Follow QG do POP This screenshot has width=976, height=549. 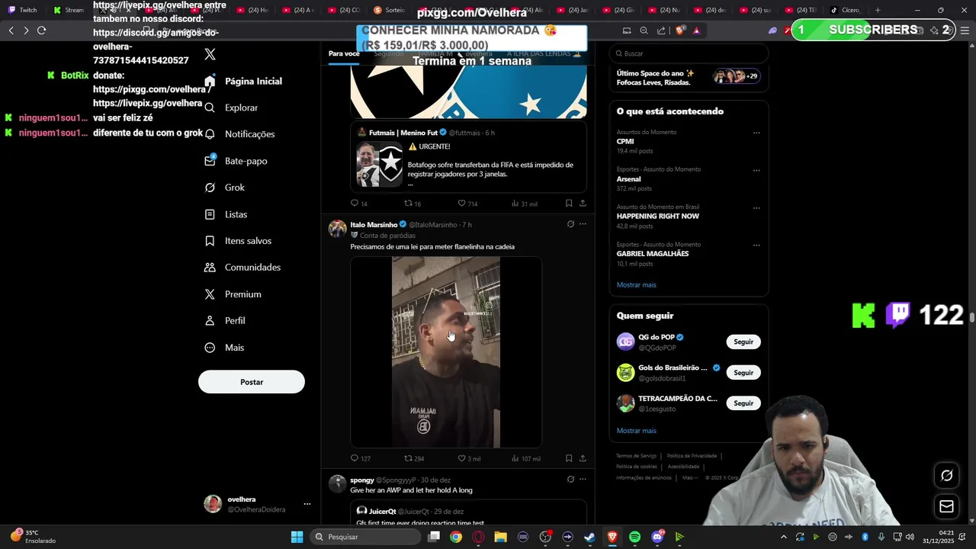coord(743,342)
